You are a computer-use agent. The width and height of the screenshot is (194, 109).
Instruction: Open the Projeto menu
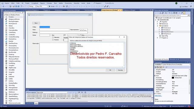pos(27,3)
